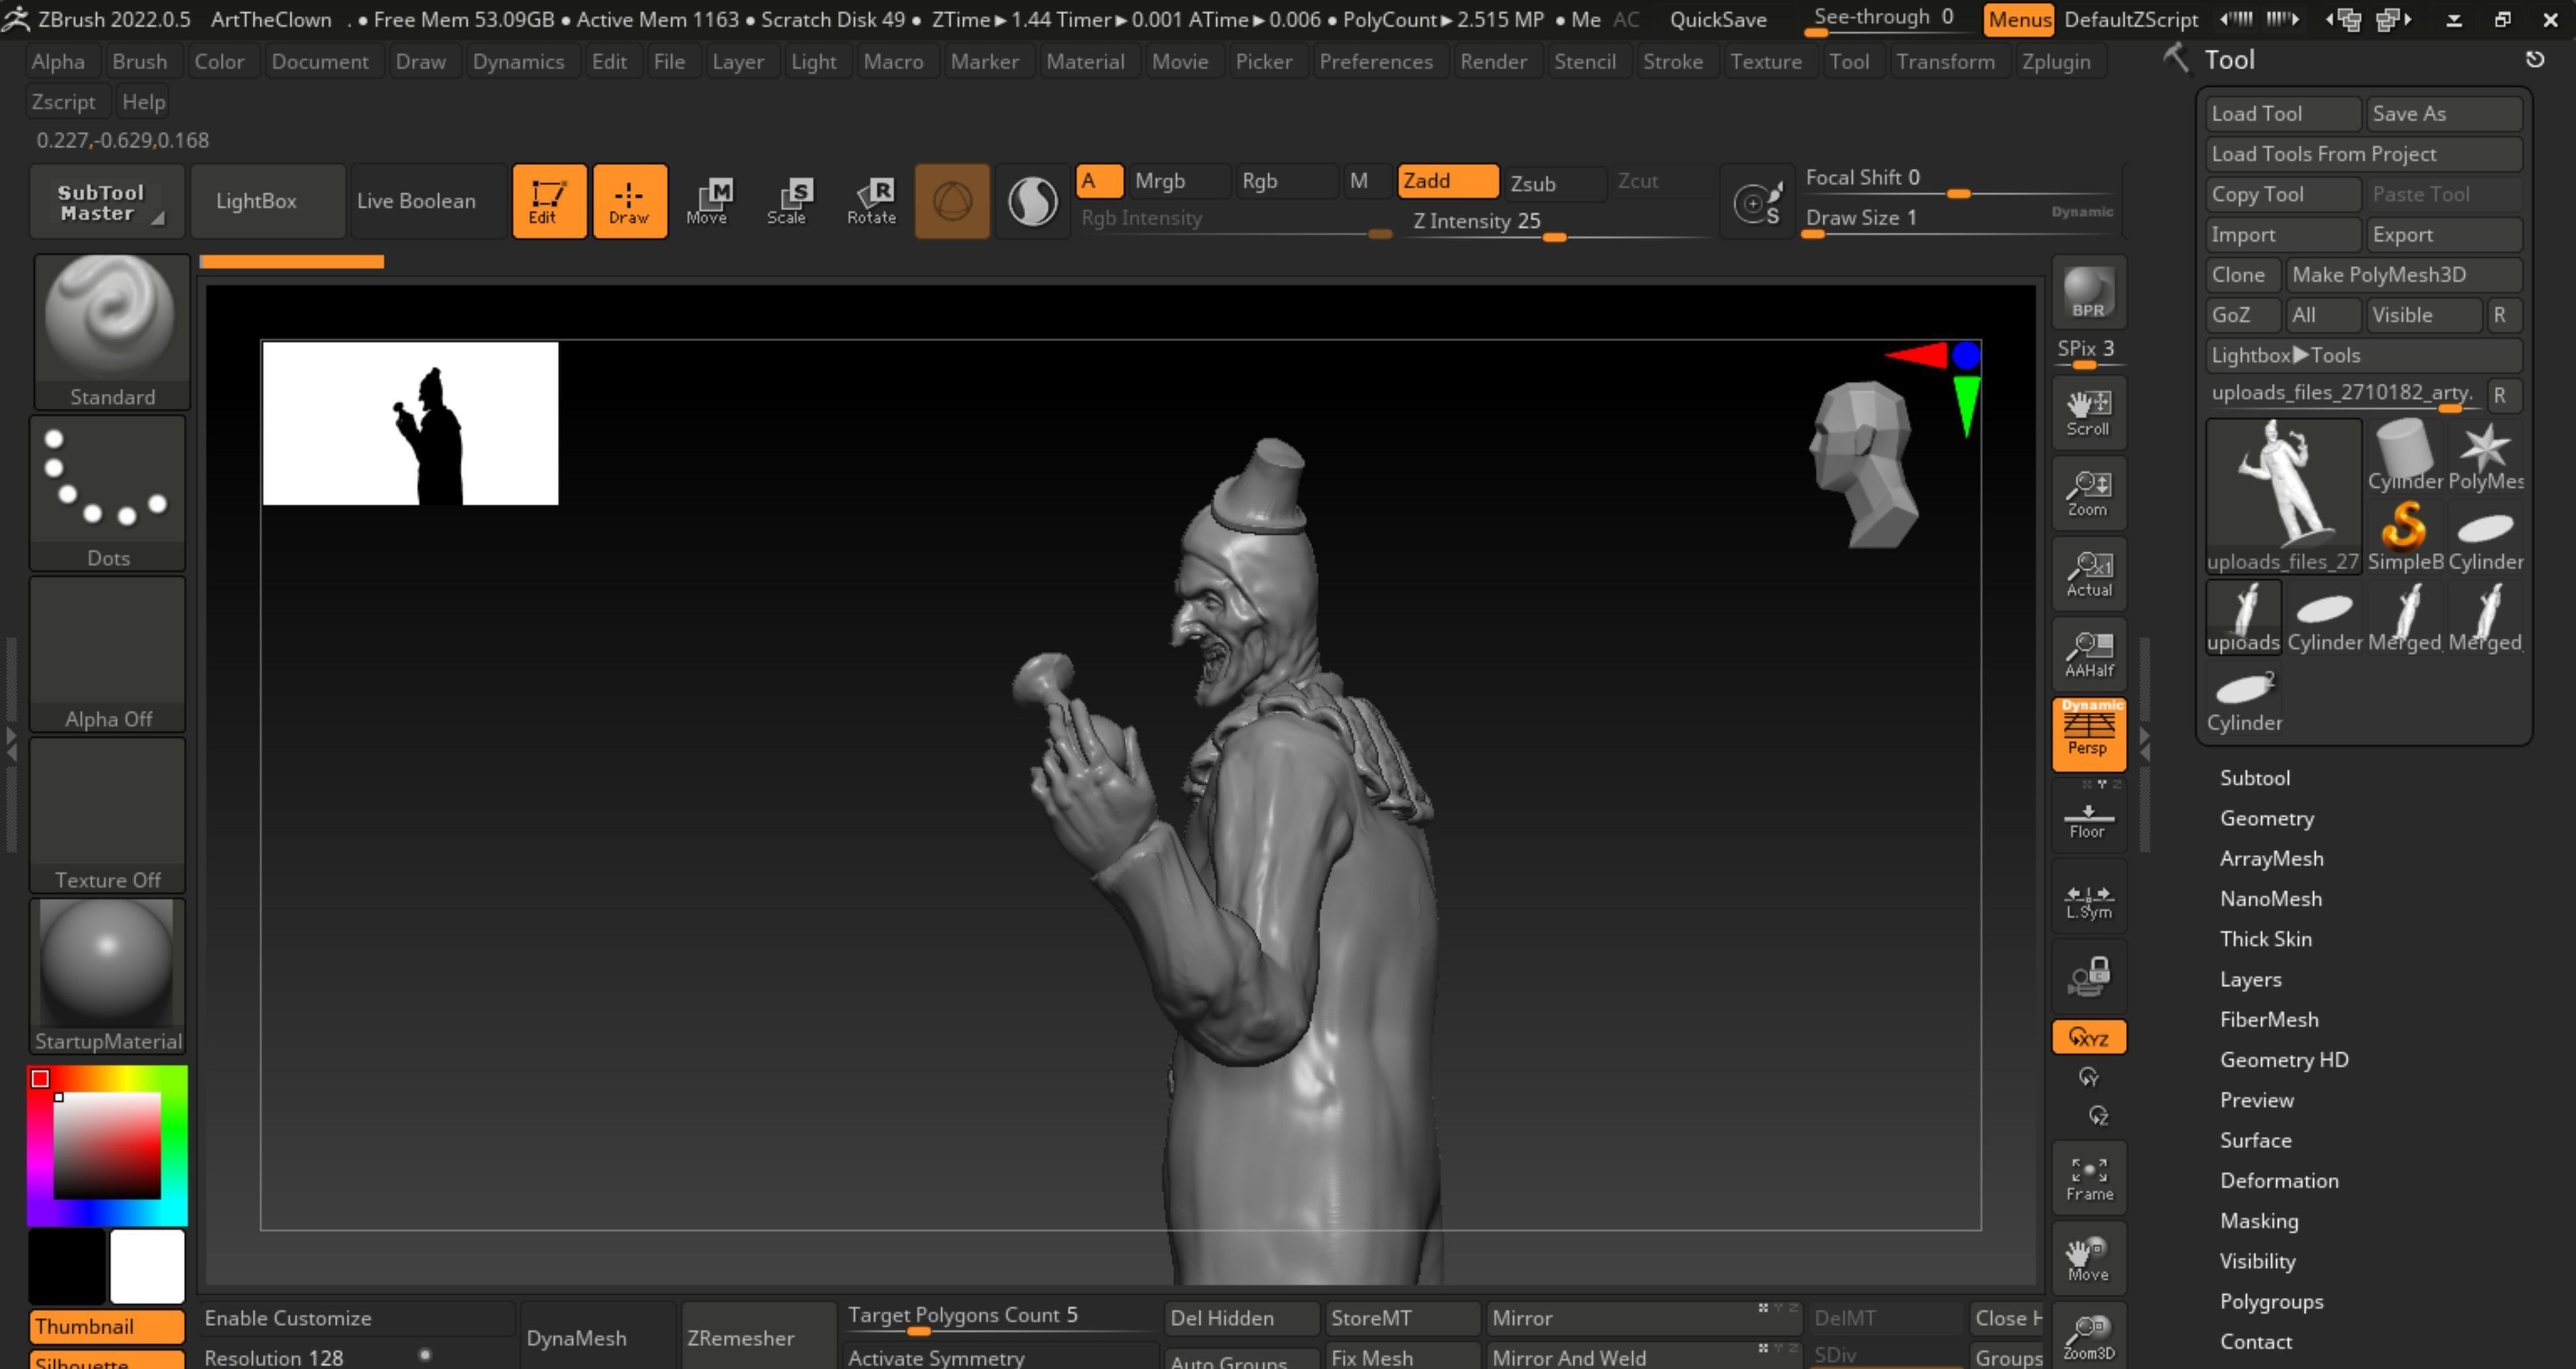Click the BPR render icon

pyautogui.click(x=2088, y=293)
